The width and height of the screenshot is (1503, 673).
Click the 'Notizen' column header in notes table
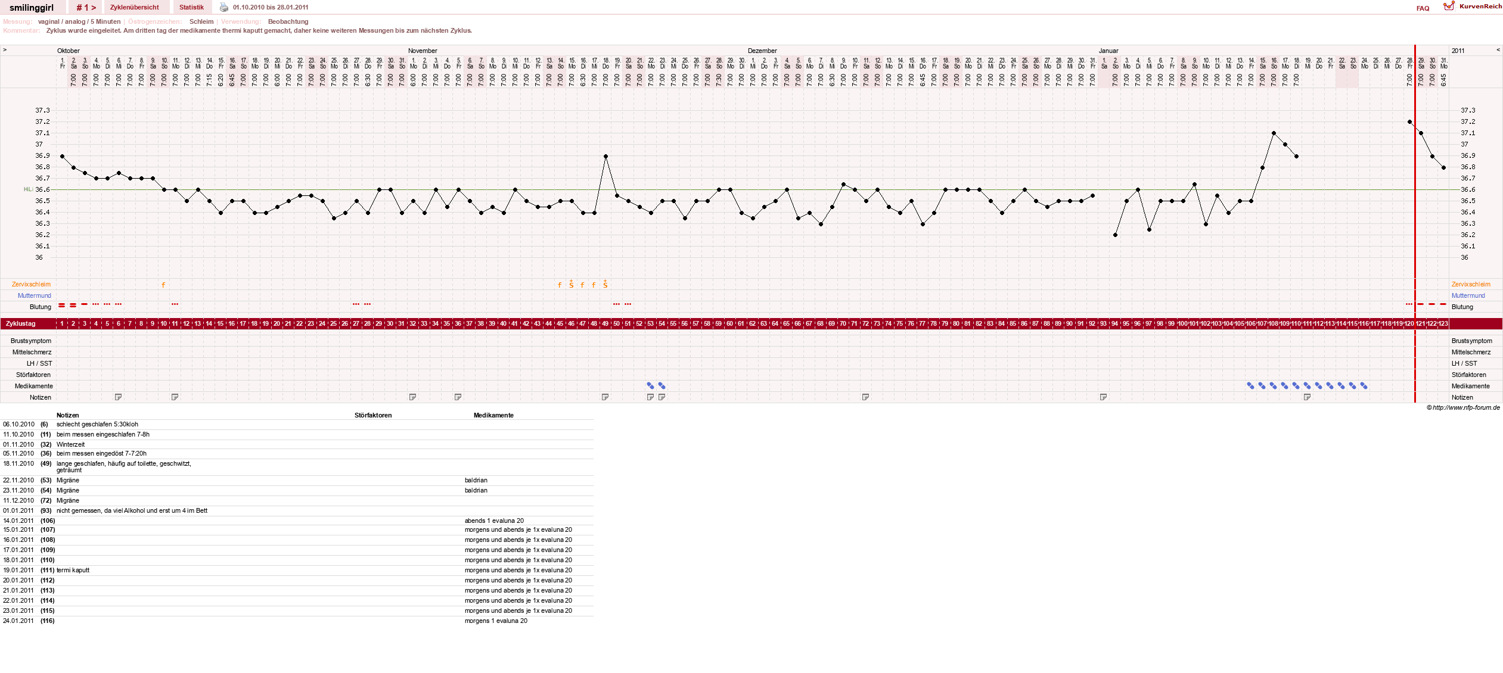[68, 415]
